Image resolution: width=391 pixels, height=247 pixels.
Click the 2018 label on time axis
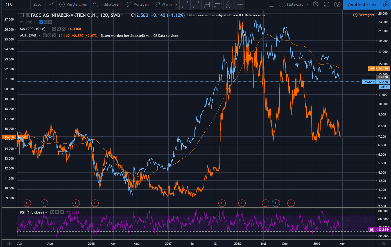[238, 244]
